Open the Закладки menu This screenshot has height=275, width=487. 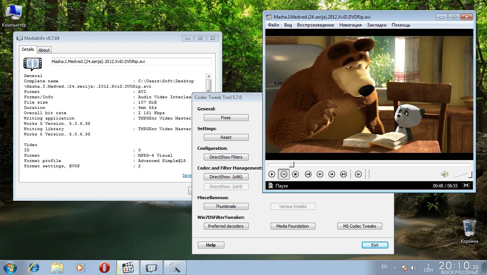click(377, 25)
